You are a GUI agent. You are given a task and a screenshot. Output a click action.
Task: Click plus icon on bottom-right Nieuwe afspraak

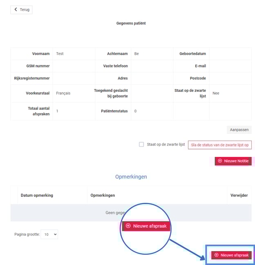click(x=217, y=255)
